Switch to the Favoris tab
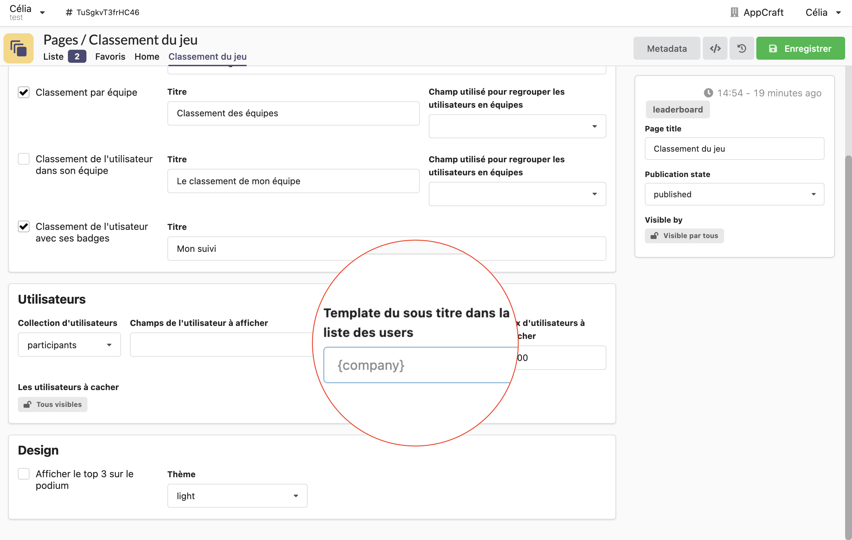 point(110,57)
